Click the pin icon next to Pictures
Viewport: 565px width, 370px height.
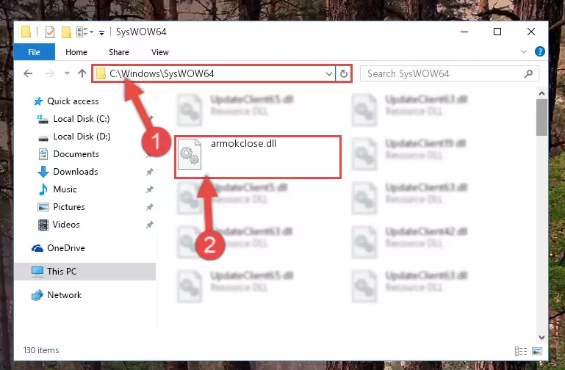(150, 207)
